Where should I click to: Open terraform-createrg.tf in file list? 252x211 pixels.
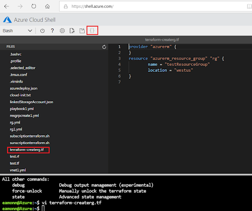tap(27, 150)
